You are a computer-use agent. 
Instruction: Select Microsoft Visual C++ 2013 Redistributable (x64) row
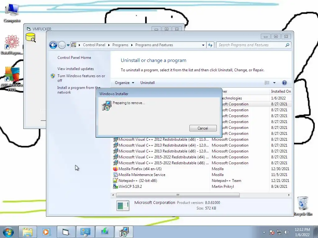(201, 145)
